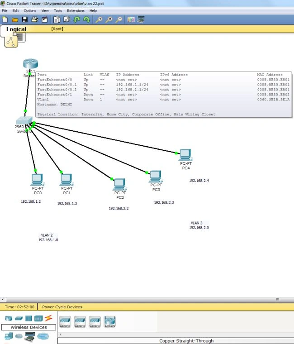This screenshot has width=294, height=344.
Task: Select the End Devices category
Action: point(9,336)
